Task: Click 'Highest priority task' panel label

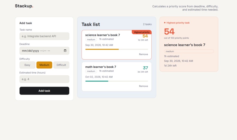Action: [x=178, y=23]
